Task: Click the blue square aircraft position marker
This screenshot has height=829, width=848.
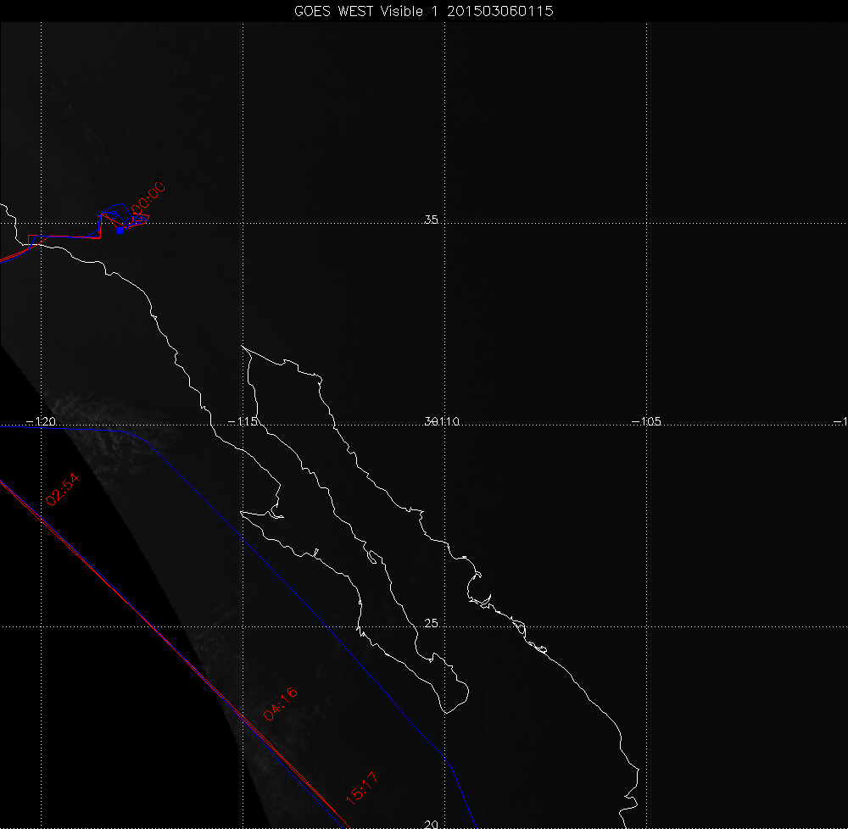Action: click(120, 231)
